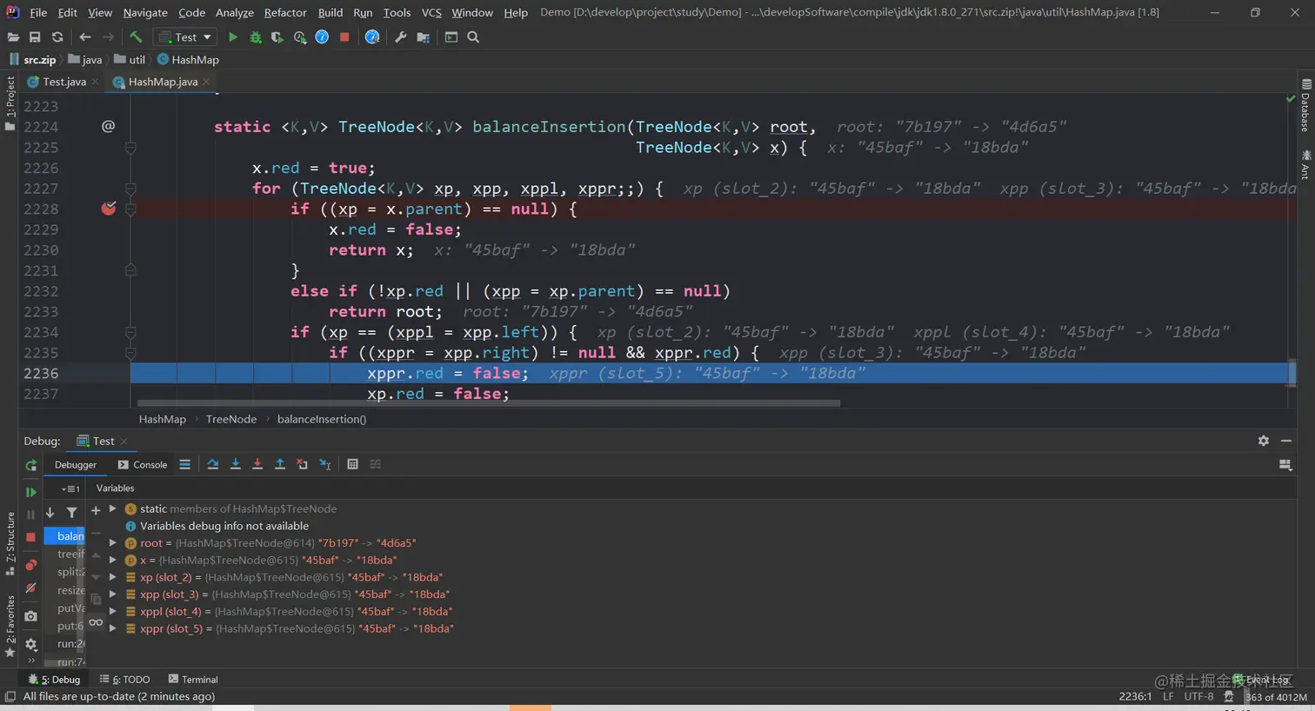Image resolution: width=1315 pixels, height=711 pixels.
Task: Switch to the Console tab
Action: [x=143, y=465]
